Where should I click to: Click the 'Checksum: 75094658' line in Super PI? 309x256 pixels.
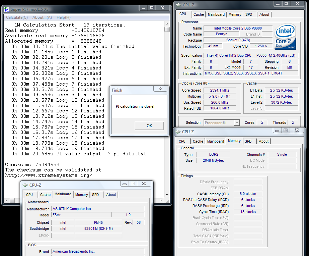point(32,164)
